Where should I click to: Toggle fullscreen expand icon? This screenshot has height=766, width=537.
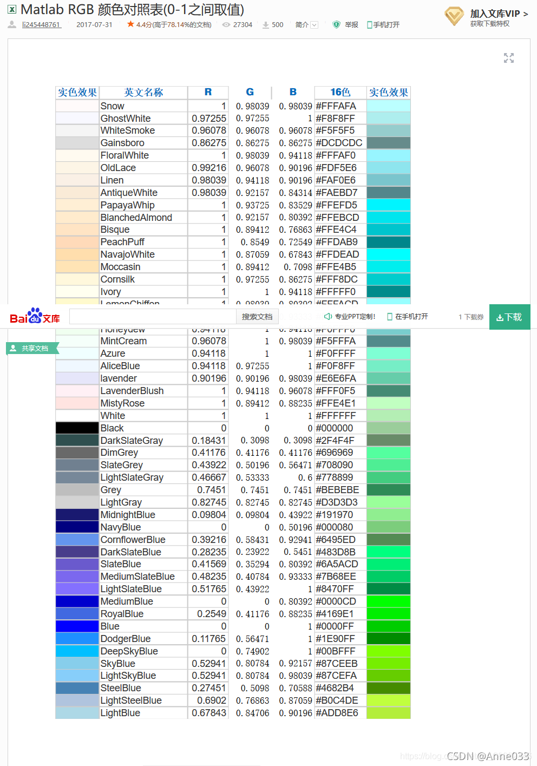[509, 58]
